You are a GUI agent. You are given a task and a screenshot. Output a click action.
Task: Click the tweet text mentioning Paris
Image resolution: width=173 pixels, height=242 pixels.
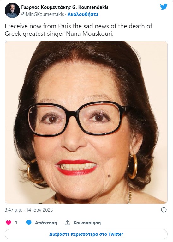coord(78,30)
